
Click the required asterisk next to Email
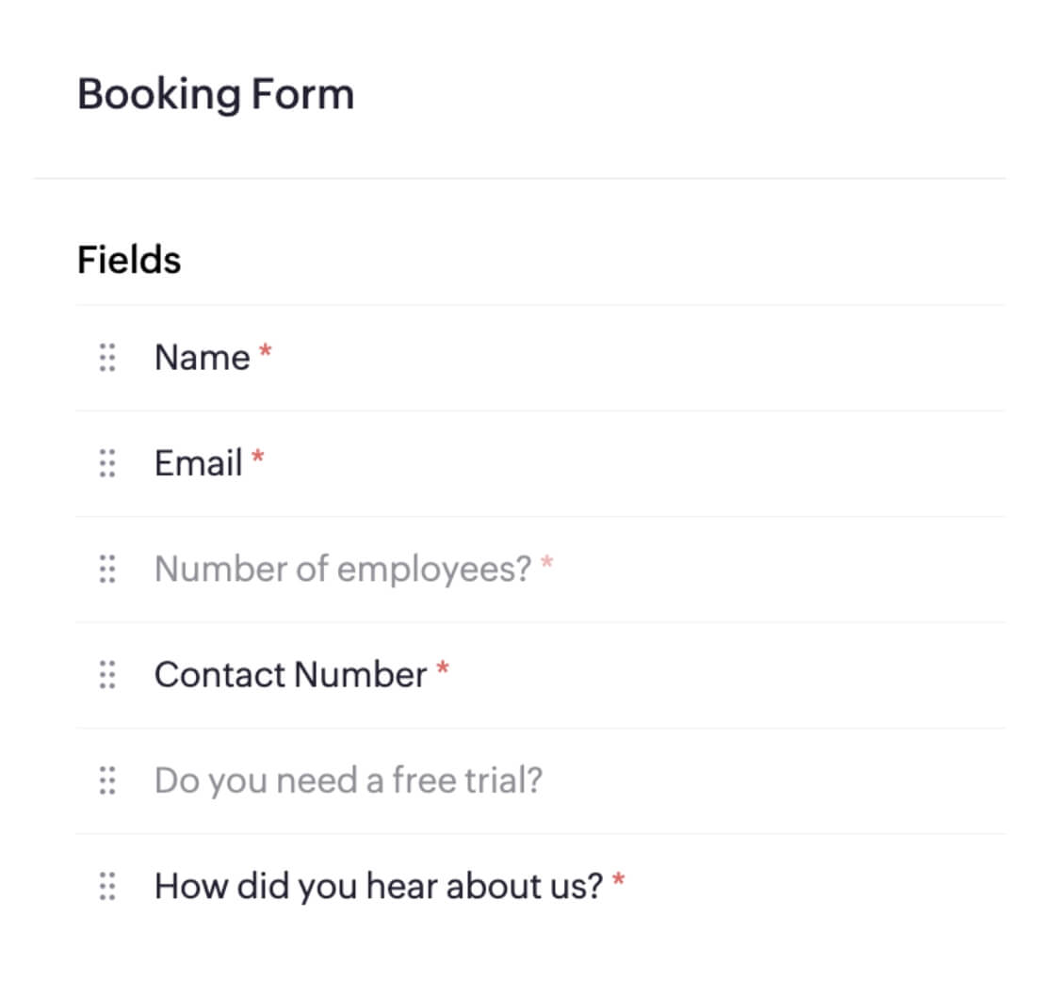257,457
